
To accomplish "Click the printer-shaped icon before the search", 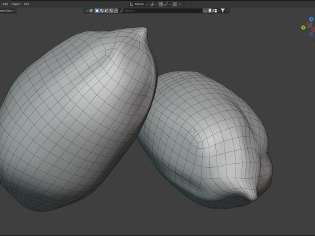I will coord(116,10).
